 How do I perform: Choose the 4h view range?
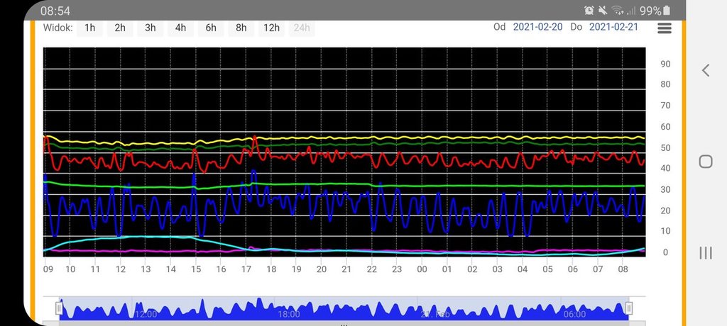pyautogui.click(x=181, y=28)
